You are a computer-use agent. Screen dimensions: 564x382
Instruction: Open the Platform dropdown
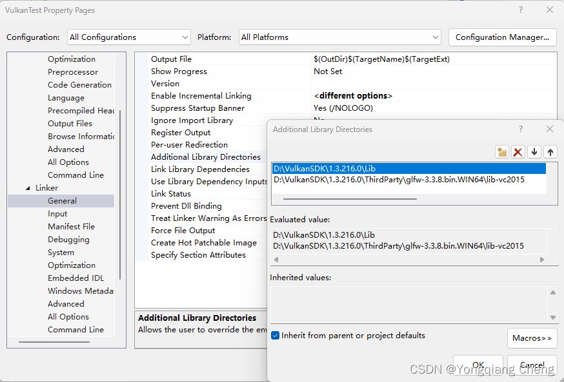click(434, 37)
